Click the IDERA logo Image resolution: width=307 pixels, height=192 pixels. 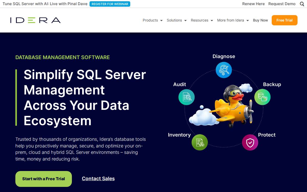point(35,20)
